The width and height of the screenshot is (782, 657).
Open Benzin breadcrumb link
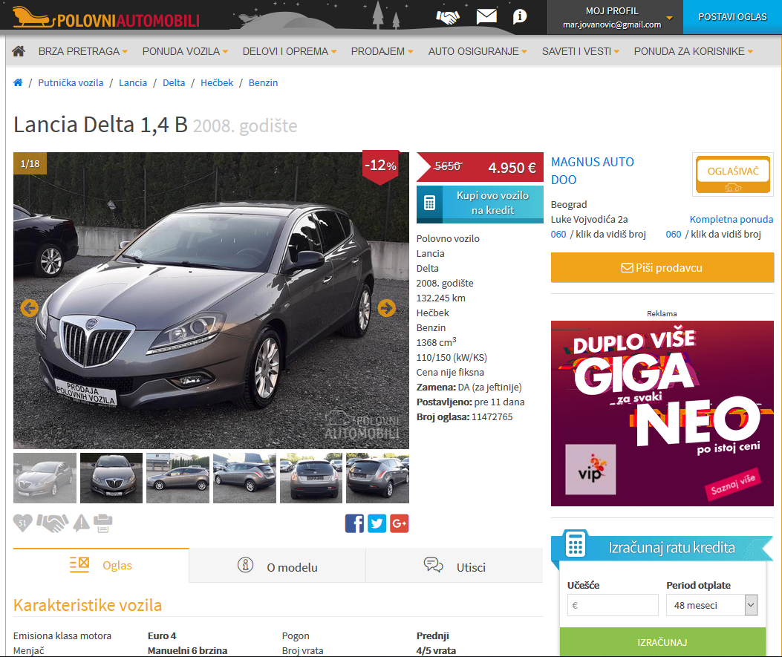pos(264,82)
